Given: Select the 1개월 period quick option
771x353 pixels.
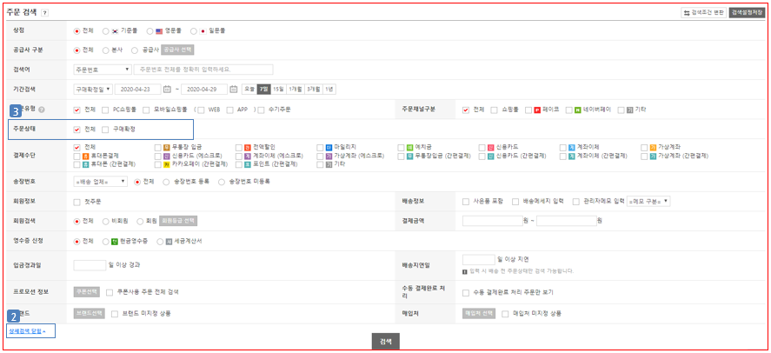Looking at the screenshot, I should click(296, 89).
